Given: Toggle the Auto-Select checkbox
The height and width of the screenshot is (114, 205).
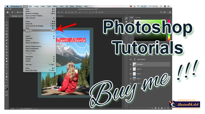Looking at the screenshot, I should (17, 12).
